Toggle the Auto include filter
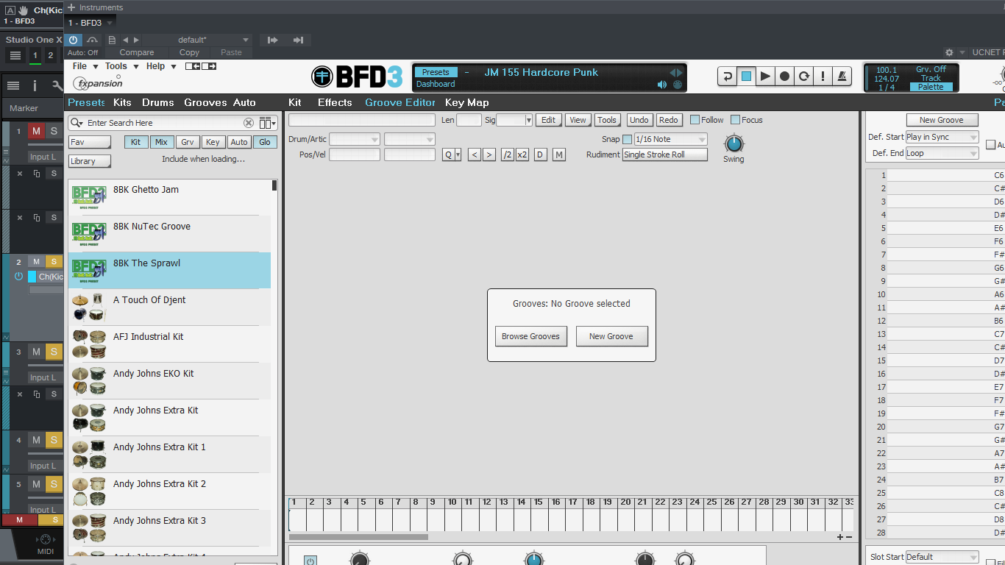 point(238,142)
